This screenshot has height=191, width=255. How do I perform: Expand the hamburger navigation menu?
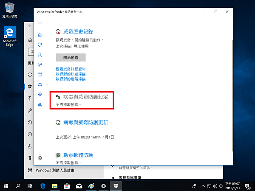click(x=40, y=22)
